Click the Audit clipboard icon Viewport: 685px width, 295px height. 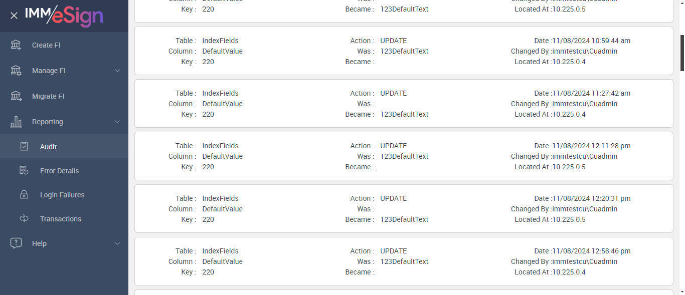click(24, 147)
